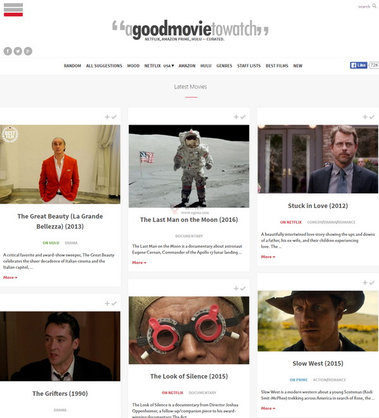Screen dimensions: 379x418
Task: Click the search magnifier icon
Action: coord(374,6)
